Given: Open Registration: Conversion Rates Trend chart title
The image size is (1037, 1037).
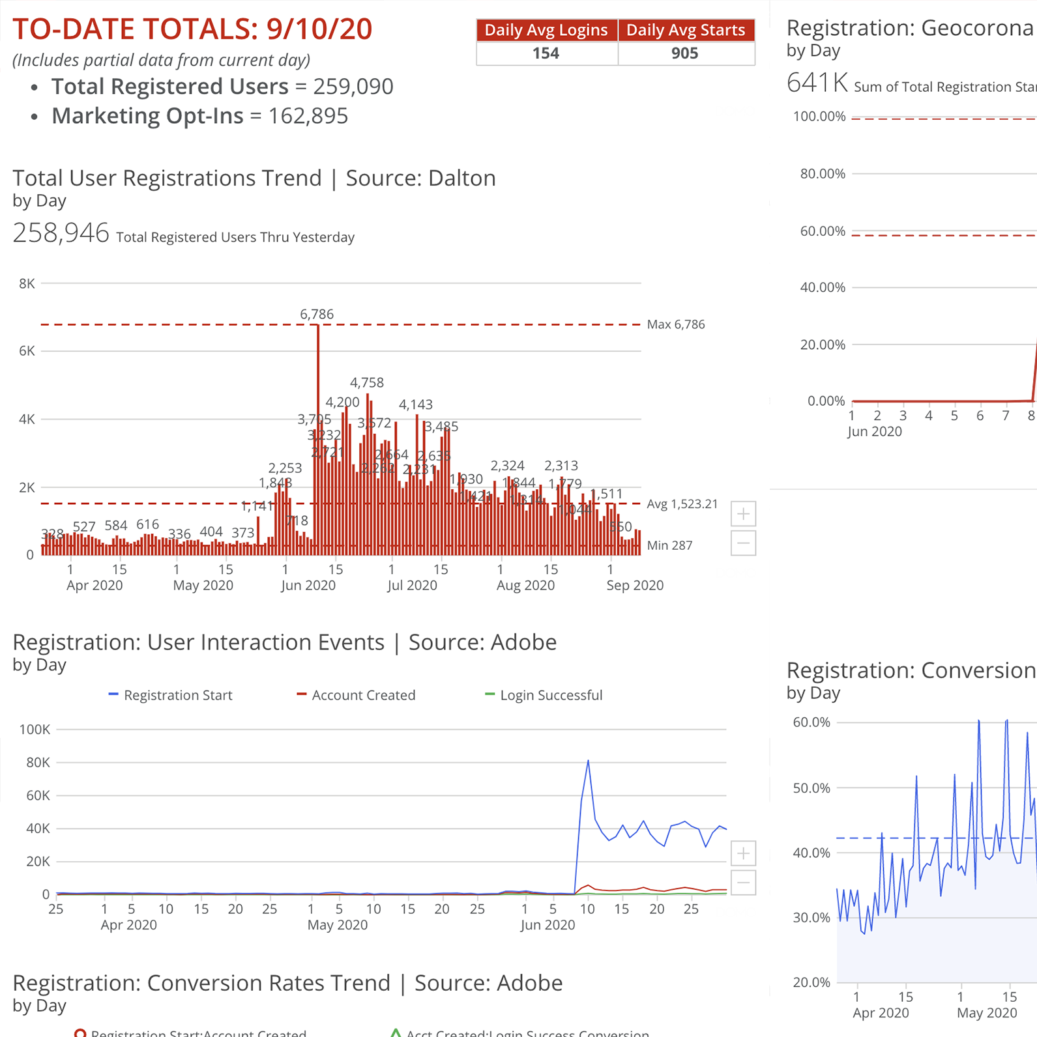Looking at the screenshot, I should 287,983.
